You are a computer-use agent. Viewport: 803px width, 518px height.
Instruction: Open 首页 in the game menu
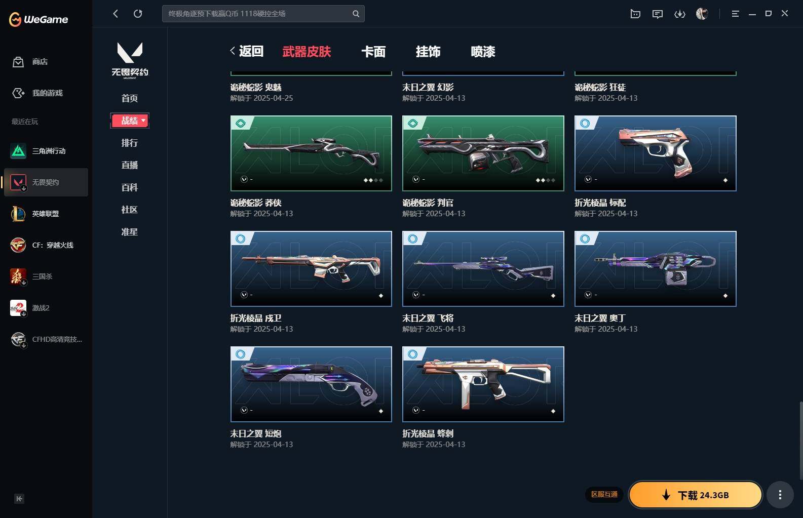coord(130,98)
